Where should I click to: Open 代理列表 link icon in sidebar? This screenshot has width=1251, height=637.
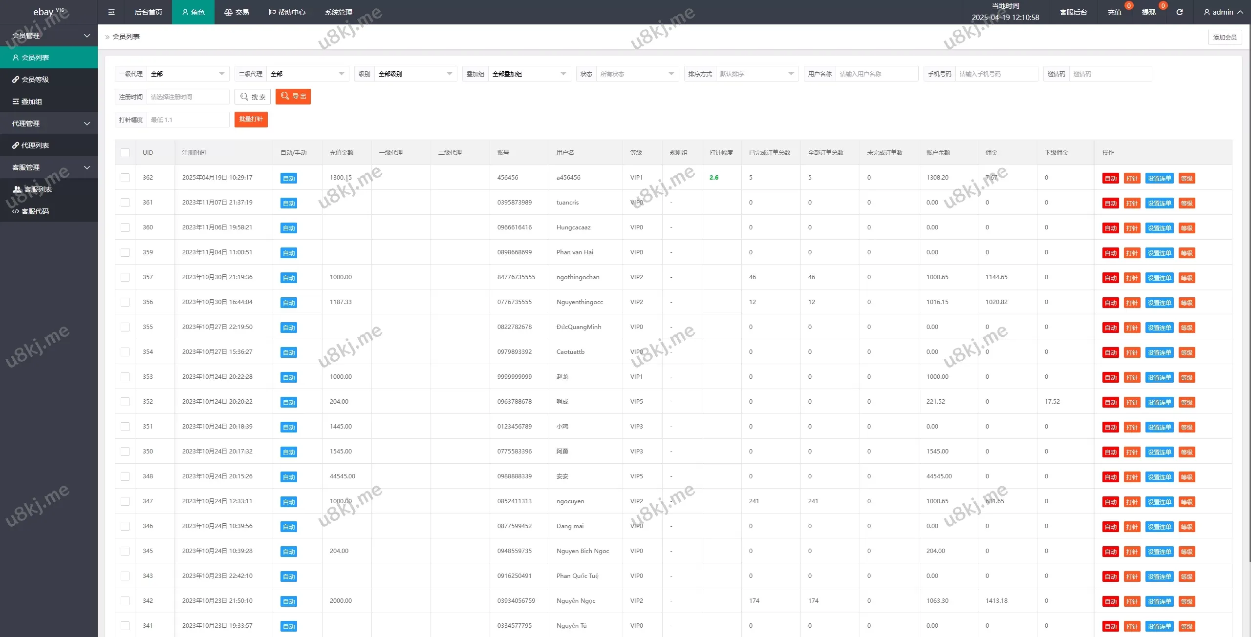tap(16, 145)
